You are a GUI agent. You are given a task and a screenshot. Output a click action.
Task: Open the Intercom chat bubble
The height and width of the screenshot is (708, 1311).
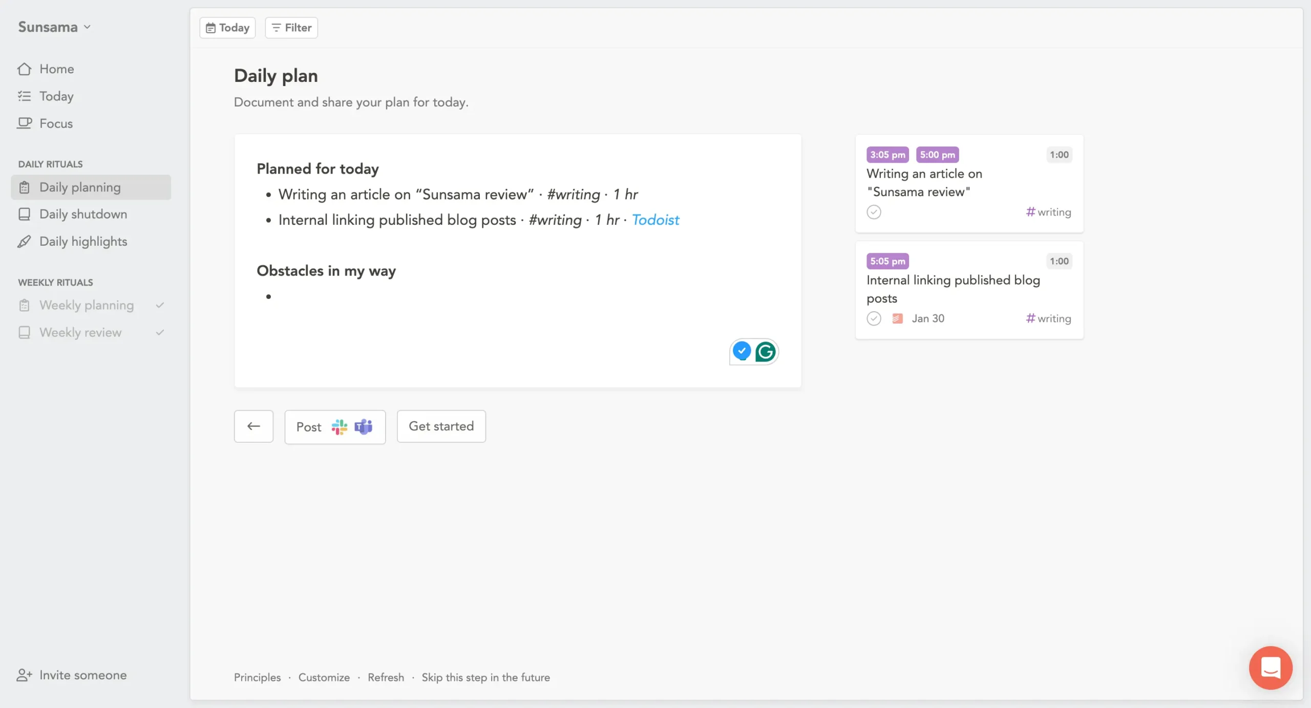click(1270, 668)
